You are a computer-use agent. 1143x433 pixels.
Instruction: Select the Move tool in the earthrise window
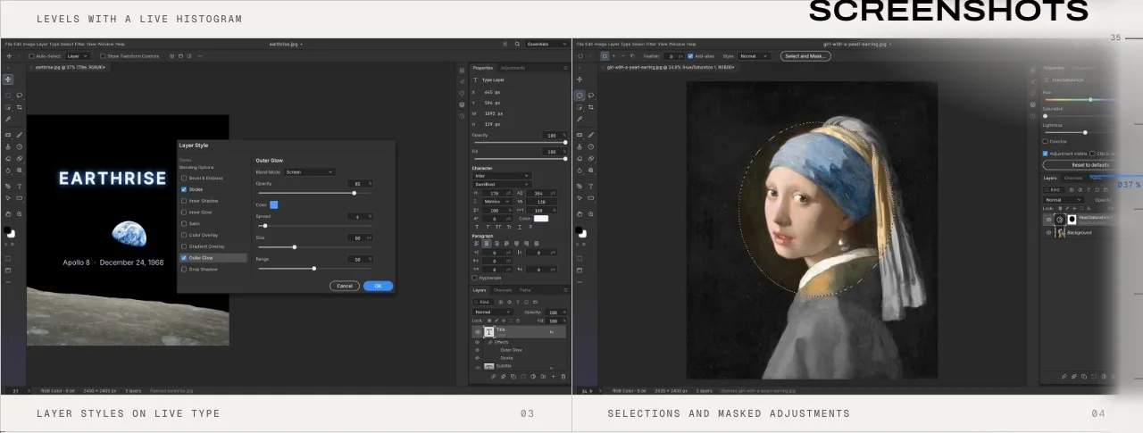coord(8,79)
